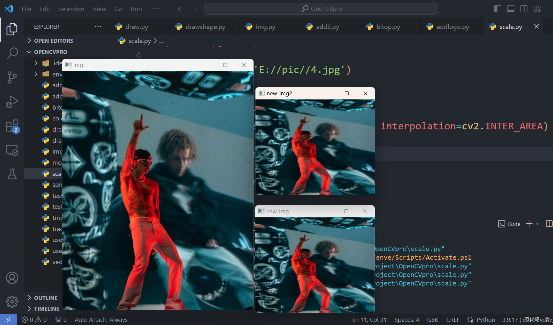Switch to the draw.py tab

[139, 27]
